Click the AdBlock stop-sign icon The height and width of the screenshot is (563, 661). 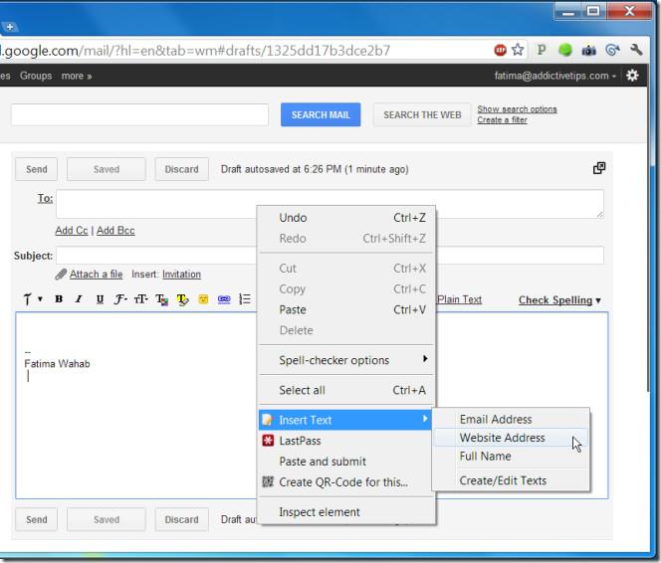click(x=500, y=49)
